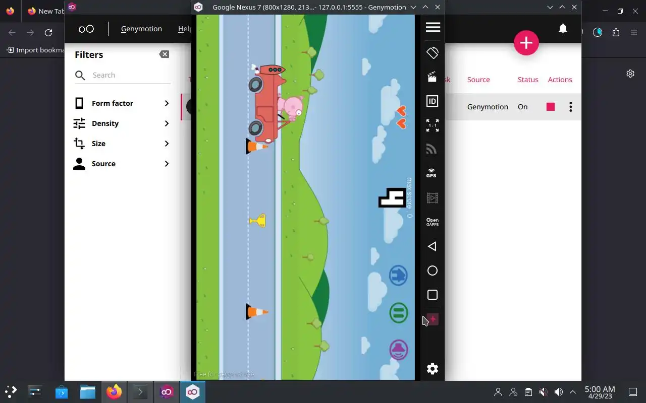Image resolution: width=646 pixels, height=403 pixels.
Task: Open the screen capture clapperboard tool
Action: click(x=433, y=77)
